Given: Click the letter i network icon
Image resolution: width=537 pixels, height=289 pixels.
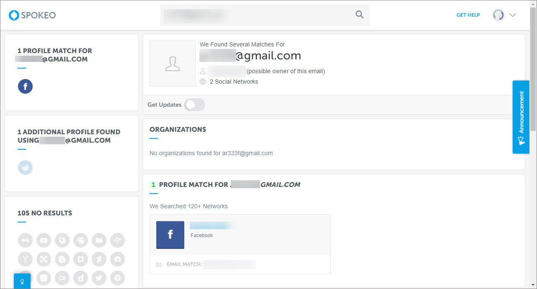Looking at the screenshot, I should (44, 278).
